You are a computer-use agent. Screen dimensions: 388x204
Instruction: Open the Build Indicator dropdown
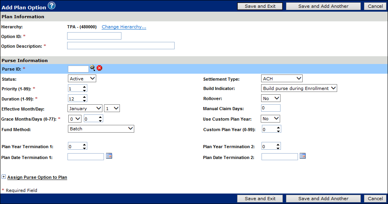(x=299, y=88)
